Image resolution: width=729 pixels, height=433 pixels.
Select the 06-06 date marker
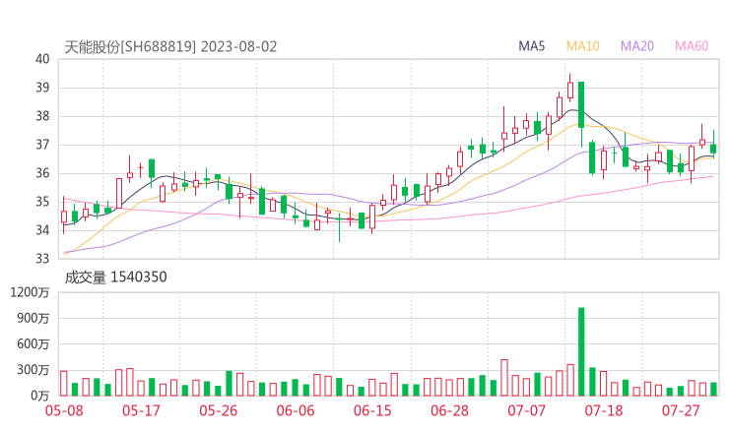click(296, 410)
